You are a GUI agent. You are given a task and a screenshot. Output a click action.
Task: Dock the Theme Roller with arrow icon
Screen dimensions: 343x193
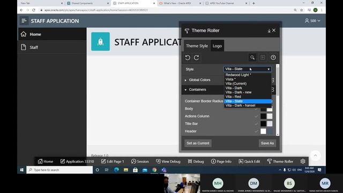pos(269,31)
